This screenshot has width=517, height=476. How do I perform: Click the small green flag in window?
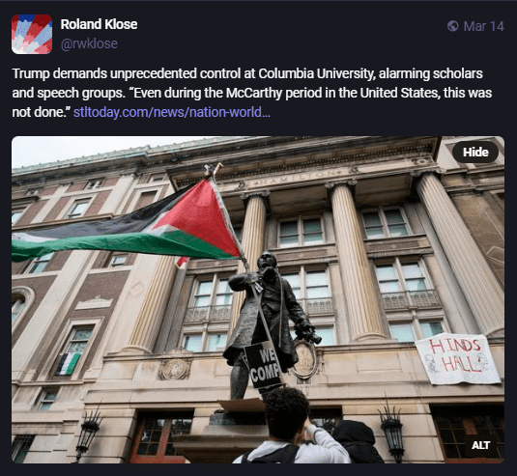68,364
